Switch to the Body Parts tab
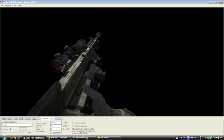Image resolution: width=224 pixels, height=140 pixels. tap(18, 119)
